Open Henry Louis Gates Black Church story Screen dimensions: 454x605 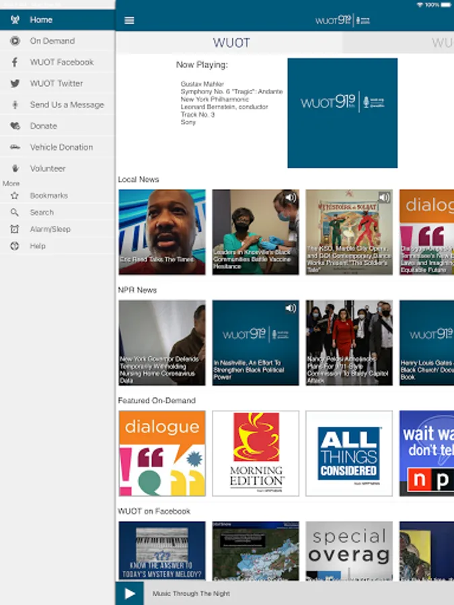coord(426,343)
